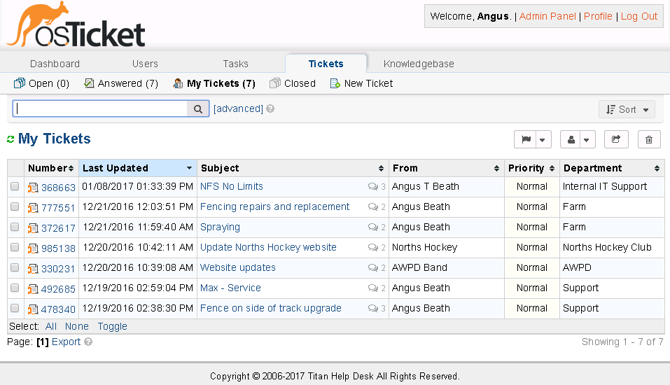Screen dimensions: 670x385
Task: Expand the assign dropdown arrow
Action: [588, 139]
